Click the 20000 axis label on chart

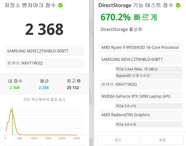click(x=62, y=138)
